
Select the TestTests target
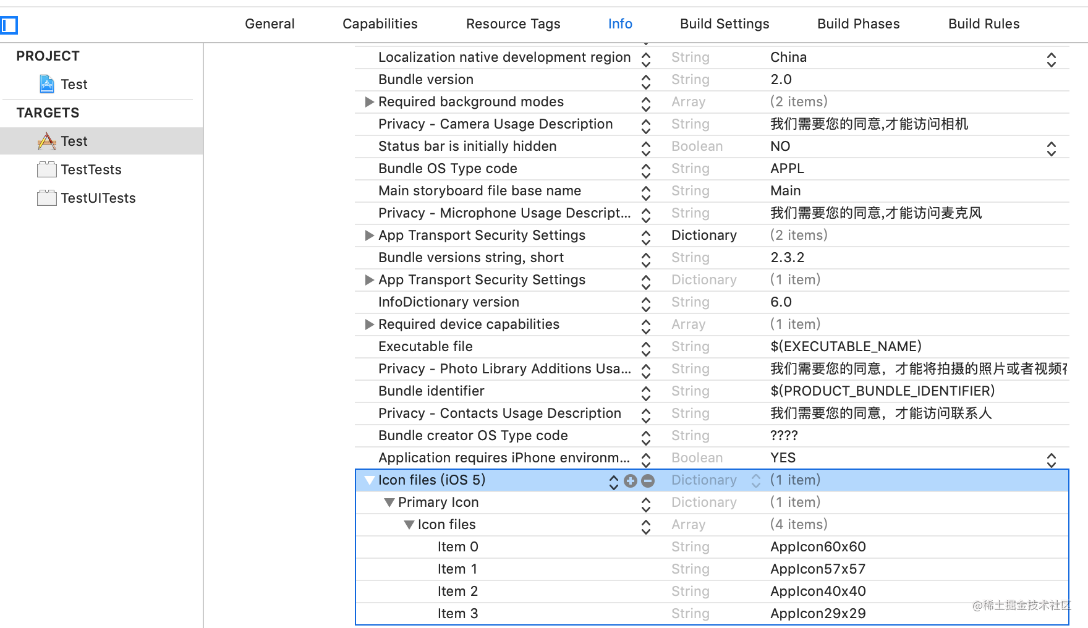[91, 169]
